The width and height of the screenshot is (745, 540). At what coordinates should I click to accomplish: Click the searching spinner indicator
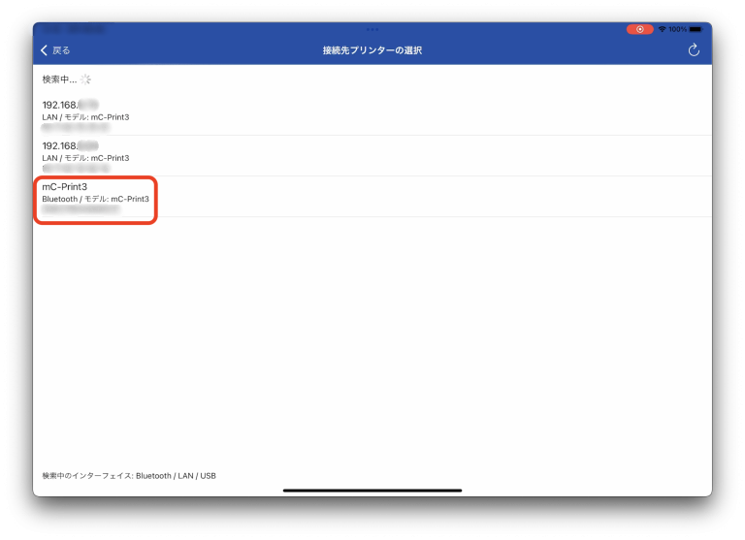[85, 79]
